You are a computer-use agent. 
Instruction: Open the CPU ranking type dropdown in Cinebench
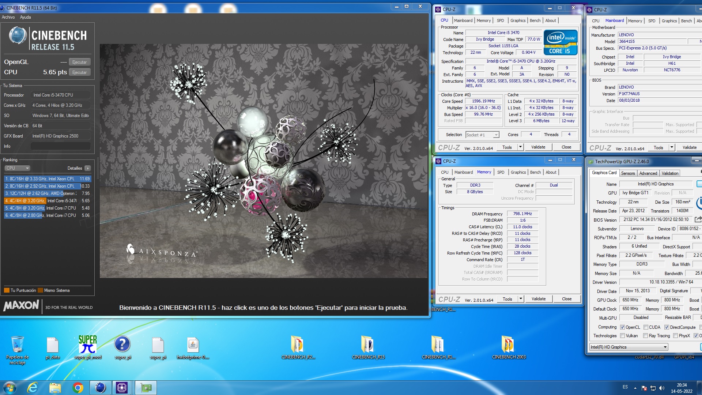[x=17, y=168]
